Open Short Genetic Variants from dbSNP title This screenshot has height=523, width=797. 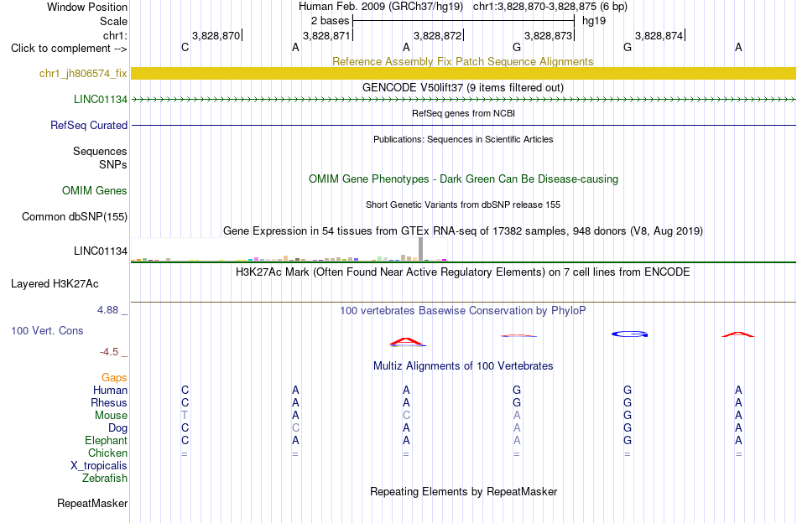(x=463, y=205)
